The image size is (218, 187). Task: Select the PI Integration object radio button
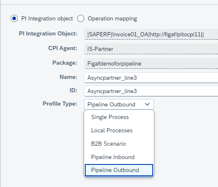14,18
